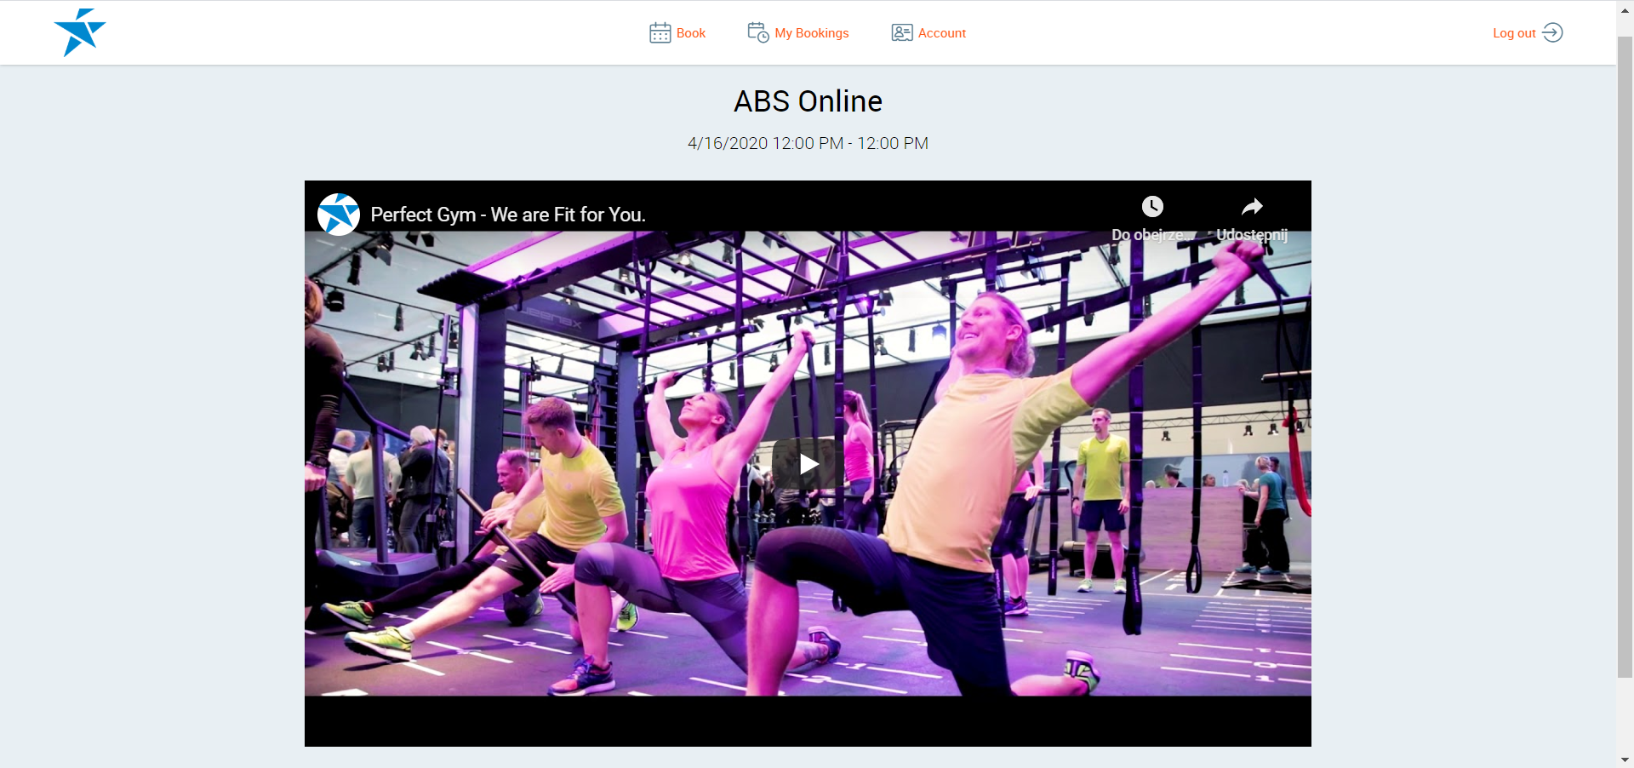
Task: Click the vertical scrollbar thumb
Action: [x=1625, y=358]
